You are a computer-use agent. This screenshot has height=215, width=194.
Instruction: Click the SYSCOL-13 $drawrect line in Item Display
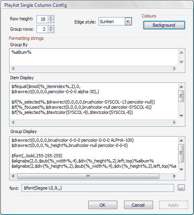click(83, 102)
